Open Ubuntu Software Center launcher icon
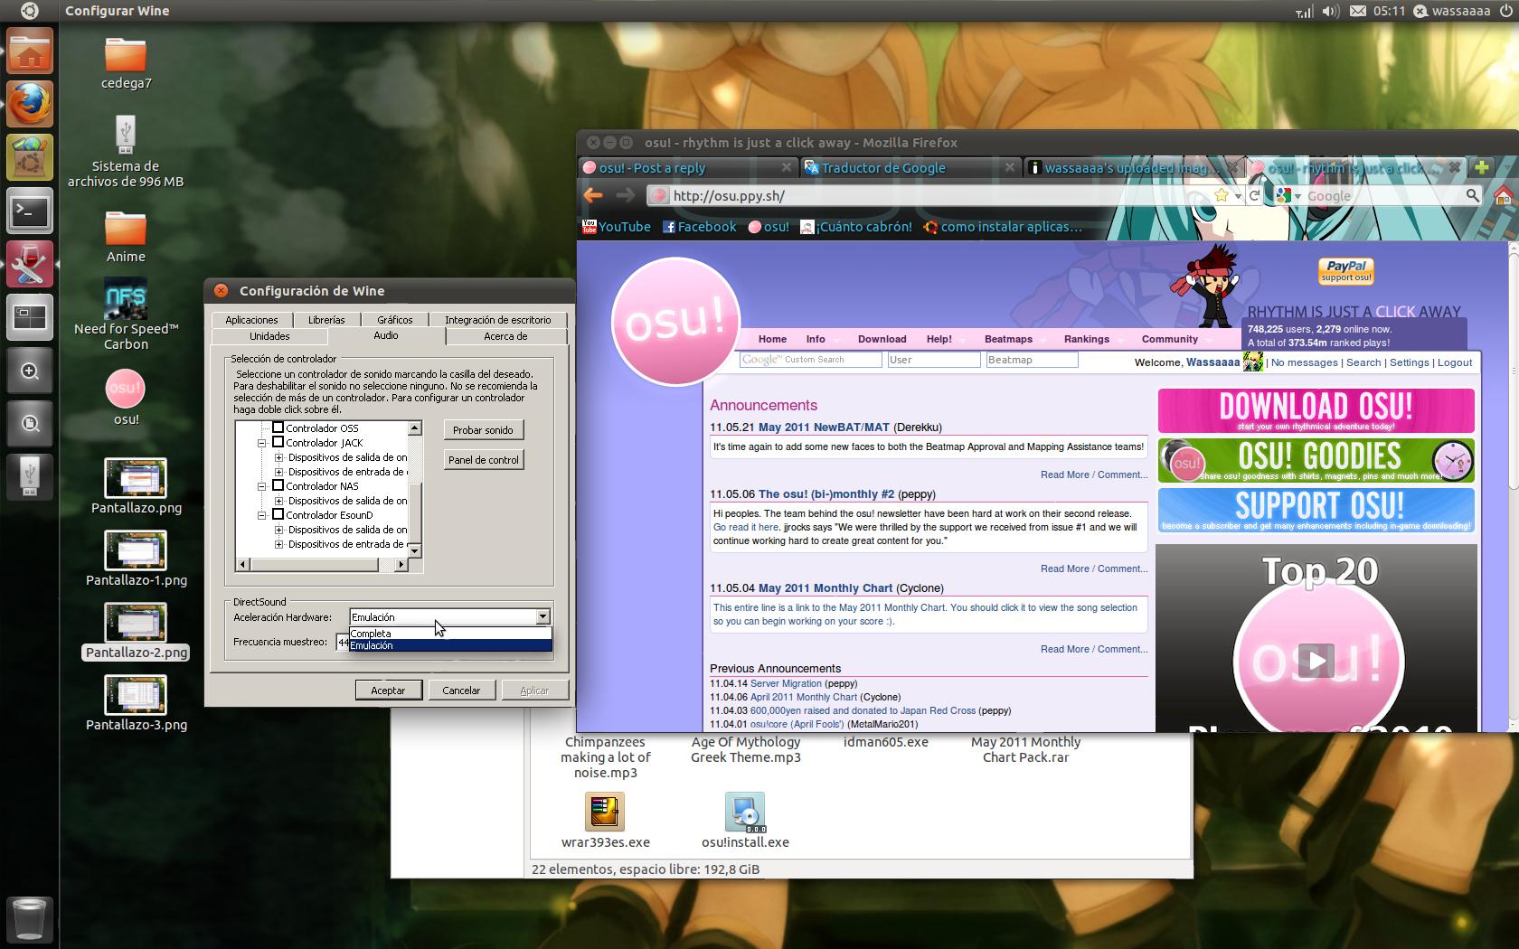The width and height of the screenshot is (1519, 949). 29,157
